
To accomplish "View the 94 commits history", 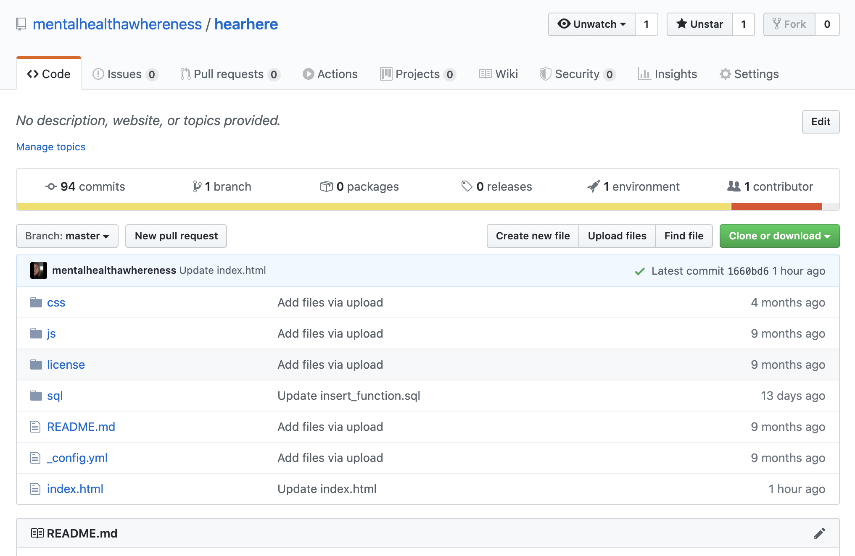I will click(85, 186).
